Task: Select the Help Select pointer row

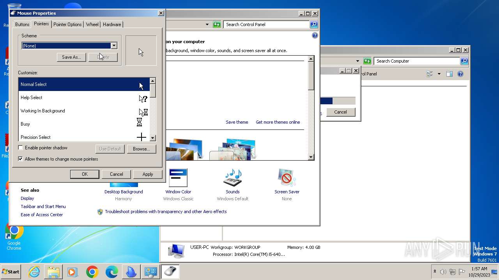Action: pyautogui.click(x=84, y=98)
